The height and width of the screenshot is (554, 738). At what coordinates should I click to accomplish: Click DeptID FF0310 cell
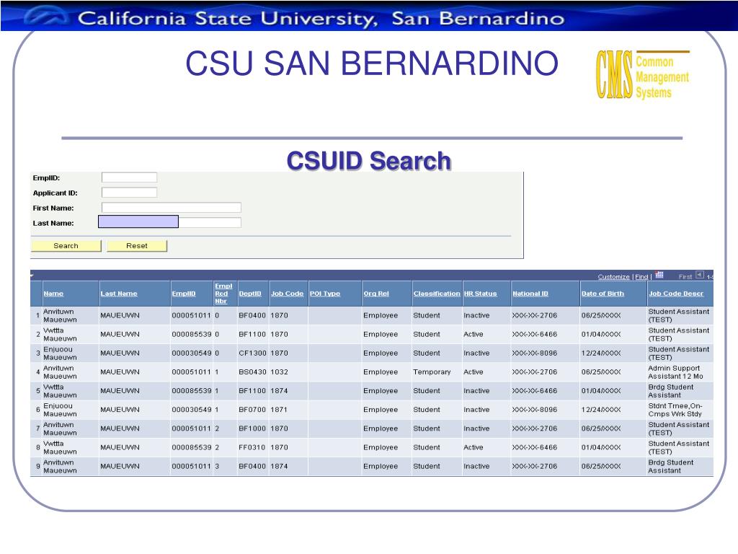tap(252, 447)
